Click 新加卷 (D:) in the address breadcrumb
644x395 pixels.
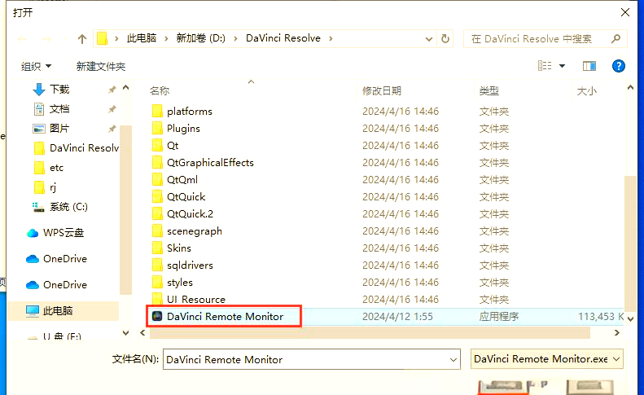click(201, 38)
